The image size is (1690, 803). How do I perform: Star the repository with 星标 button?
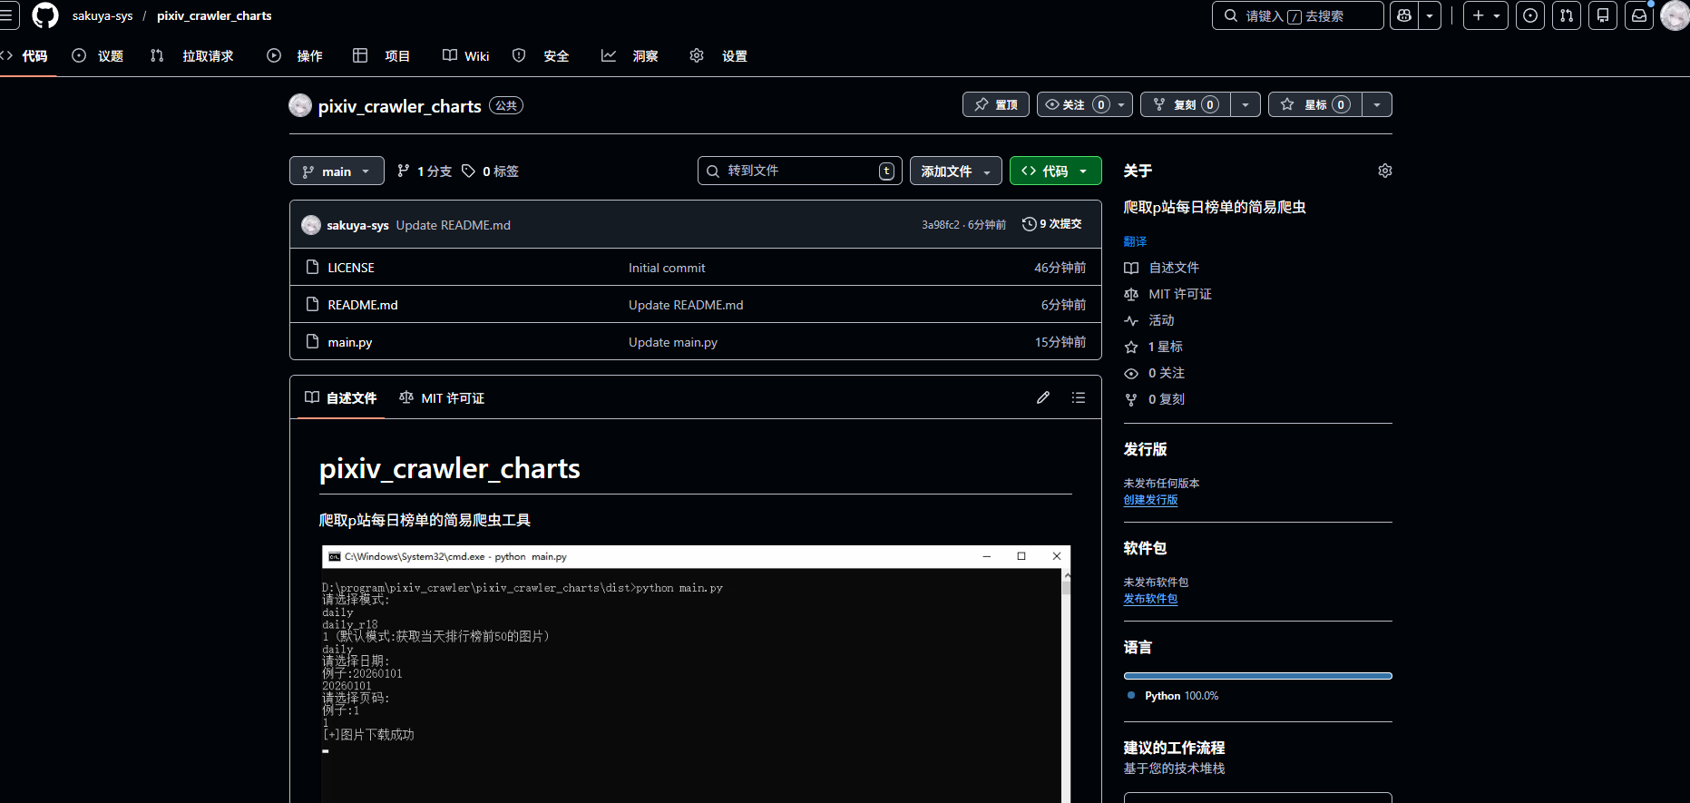click(1315, 104)
